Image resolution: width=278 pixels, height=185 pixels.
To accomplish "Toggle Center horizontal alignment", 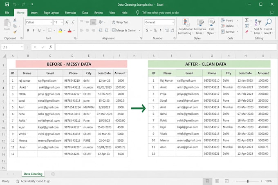I will [x=87, y=30].
